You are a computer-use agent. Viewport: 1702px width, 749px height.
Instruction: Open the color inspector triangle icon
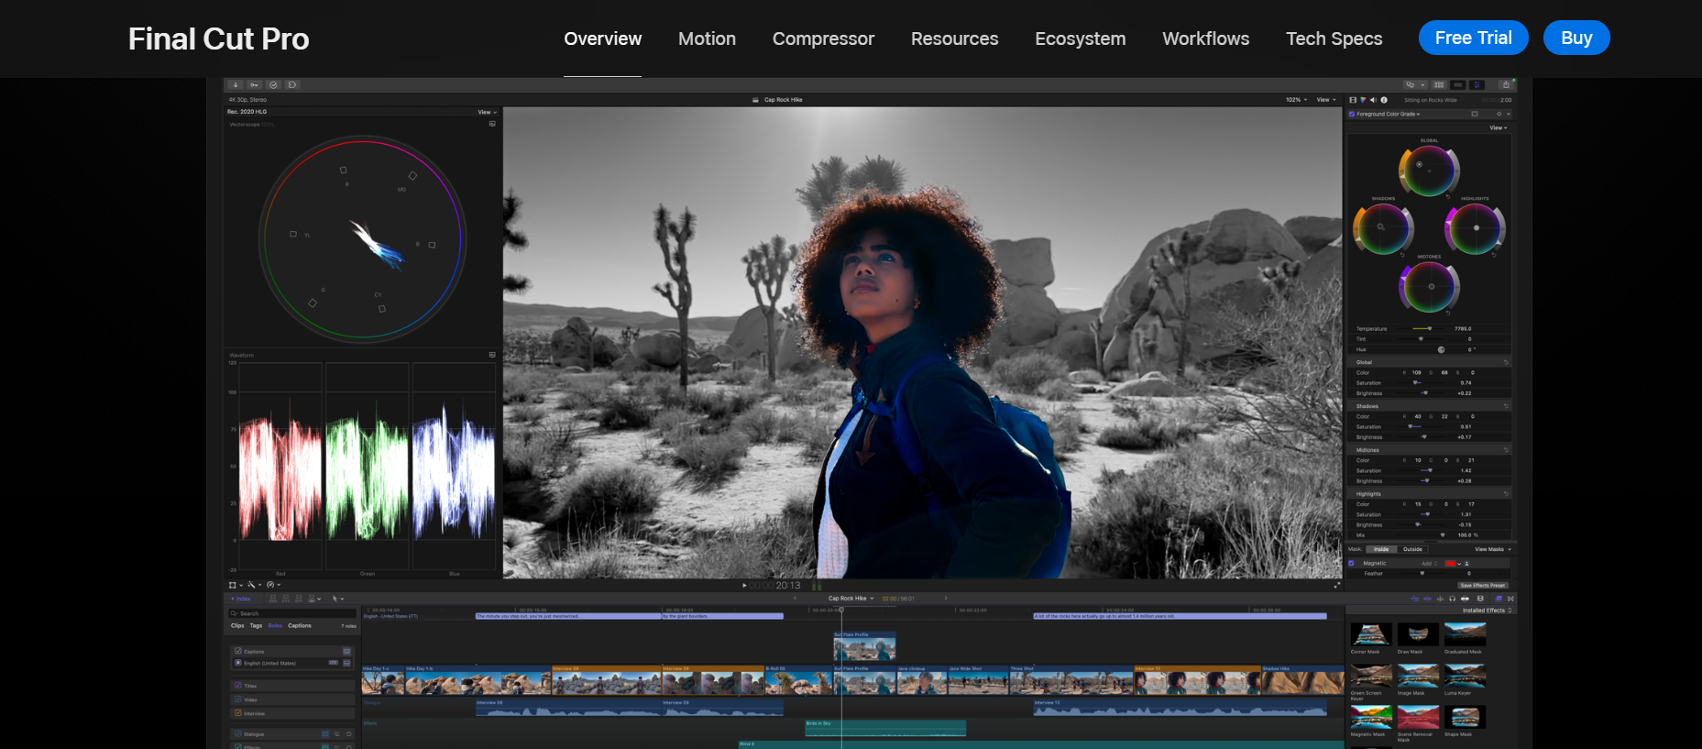tap(1363, 100)
